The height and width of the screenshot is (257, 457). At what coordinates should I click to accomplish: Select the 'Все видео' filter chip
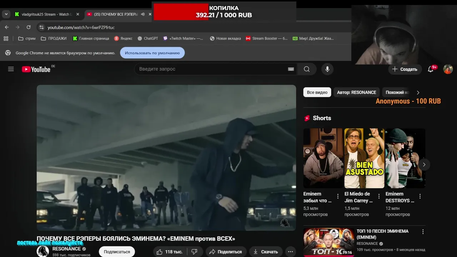point(317,92)
